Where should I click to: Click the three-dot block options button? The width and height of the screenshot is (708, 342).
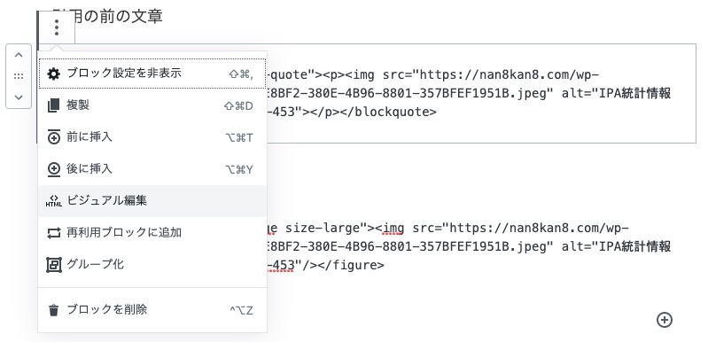[57, 27]
